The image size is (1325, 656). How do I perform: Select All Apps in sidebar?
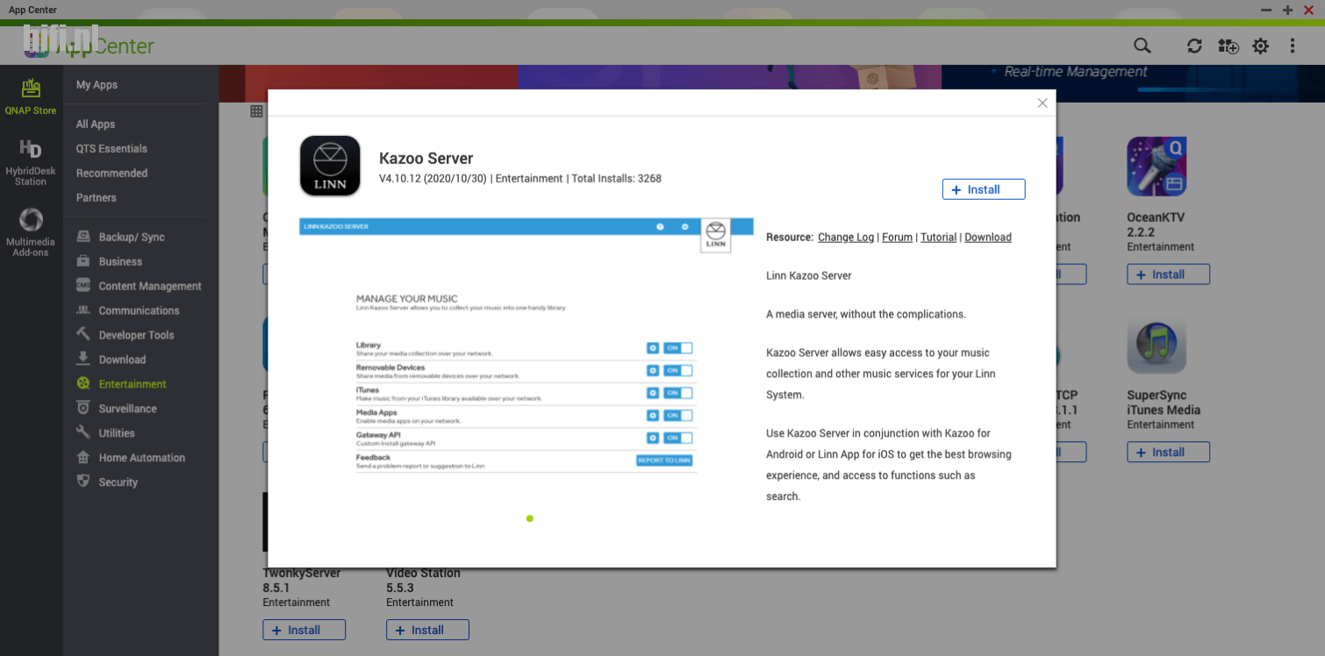coord(96,125)
